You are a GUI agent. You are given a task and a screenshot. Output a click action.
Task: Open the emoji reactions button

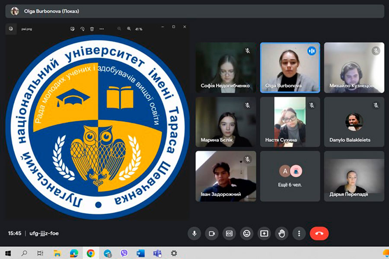247,233
